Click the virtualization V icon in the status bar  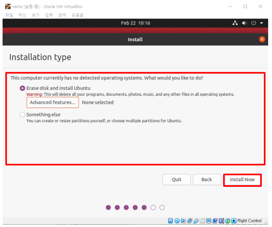pos(221,221)
